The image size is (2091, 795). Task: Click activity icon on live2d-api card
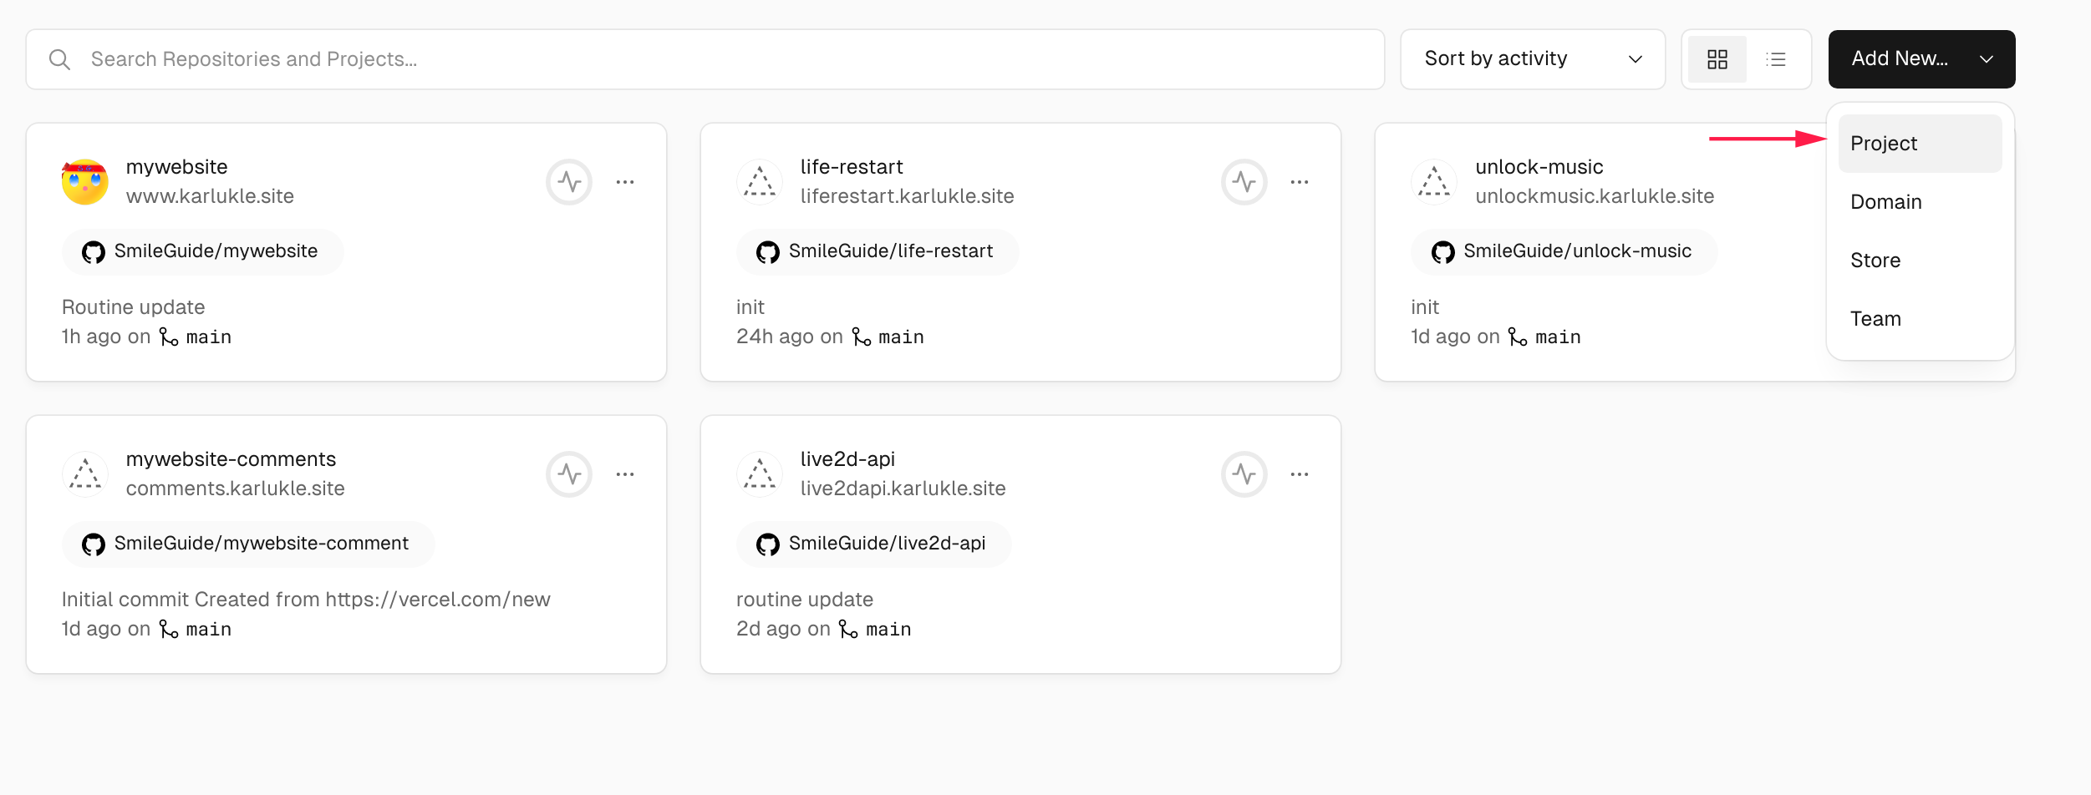tap(1244, 474)
